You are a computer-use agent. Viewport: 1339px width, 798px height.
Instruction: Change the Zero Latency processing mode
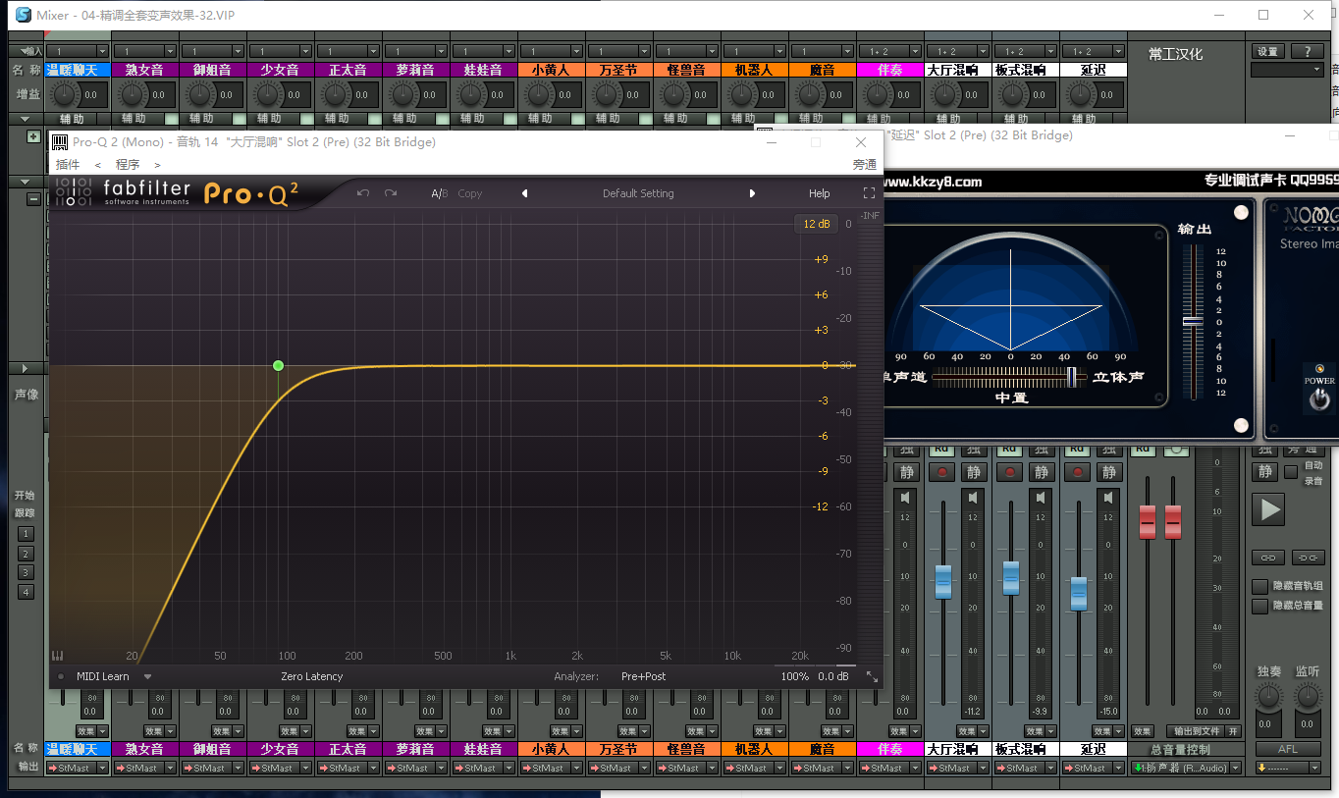point(311,676)
